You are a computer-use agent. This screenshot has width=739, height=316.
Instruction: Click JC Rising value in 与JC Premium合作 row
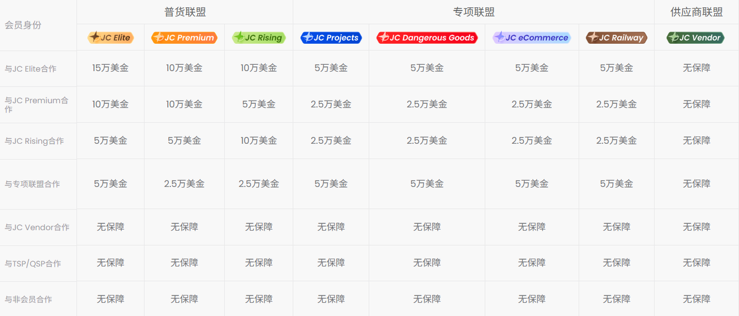[258, 104]
